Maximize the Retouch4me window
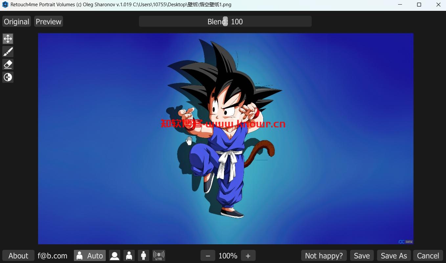Image resolution: width=446 pixels, height=263 pixels. pyautogui.click(x=419, y=5)
